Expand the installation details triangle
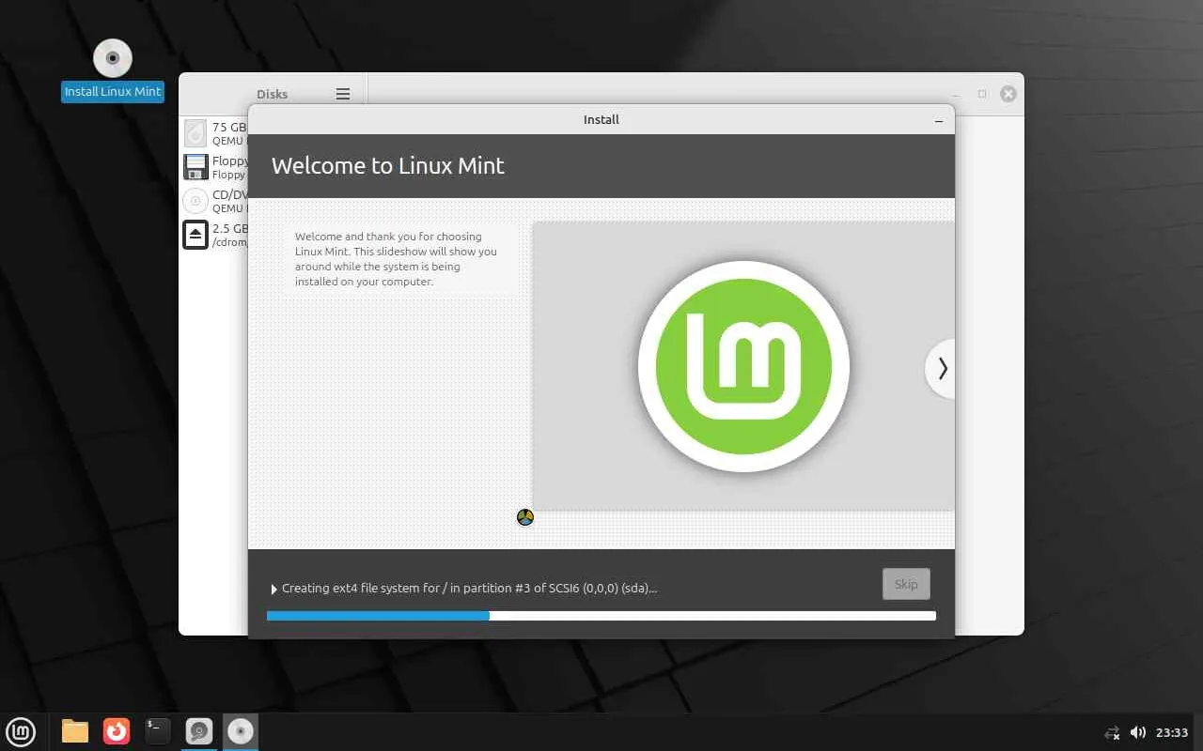This screenshot has width=1203, height=751. click(x=274, y=589)
